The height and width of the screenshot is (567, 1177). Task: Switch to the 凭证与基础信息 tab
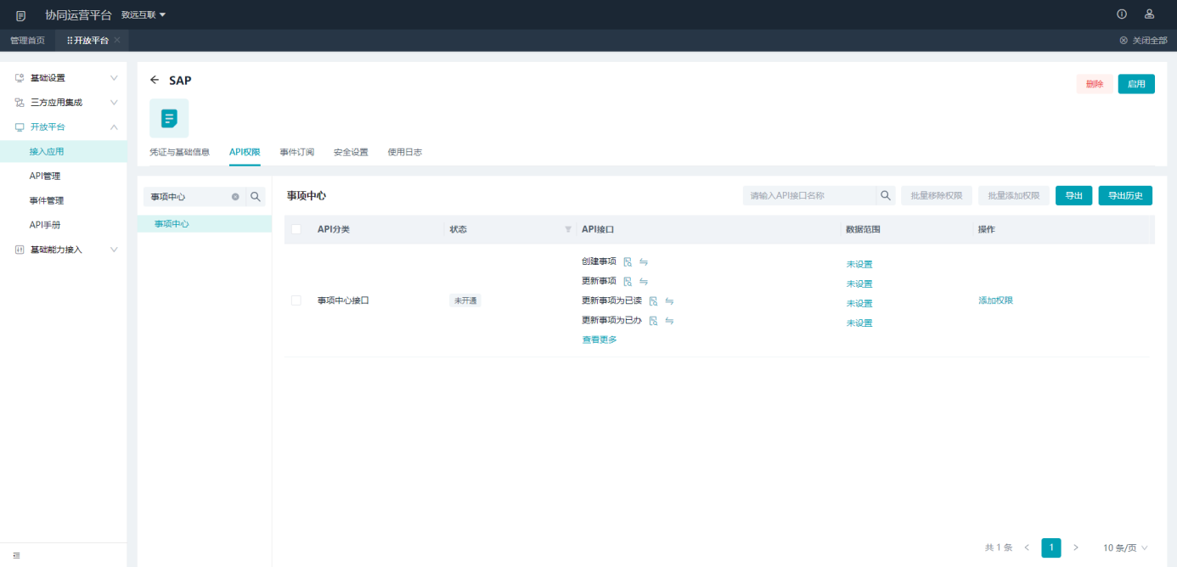[x=179, y=153]
